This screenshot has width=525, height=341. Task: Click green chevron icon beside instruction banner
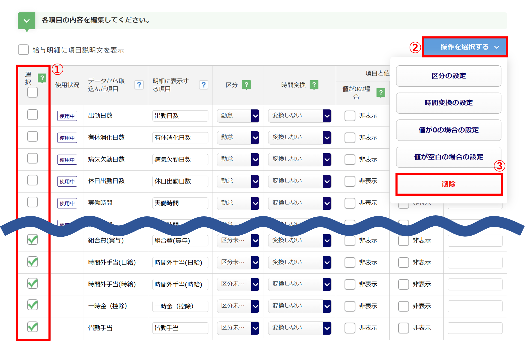tap(27, 21)
